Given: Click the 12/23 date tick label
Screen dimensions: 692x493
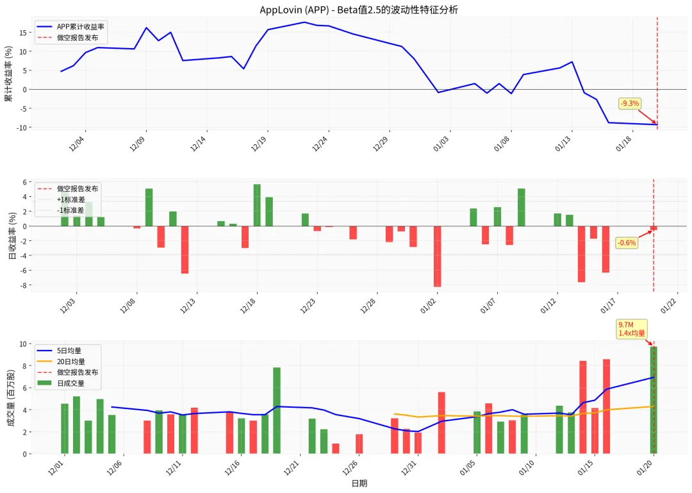Looking at the screenshot, I should [x=308, y=306].
